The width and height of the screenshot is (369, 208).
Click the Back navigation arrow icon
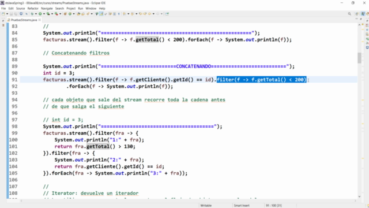point(149,14)
